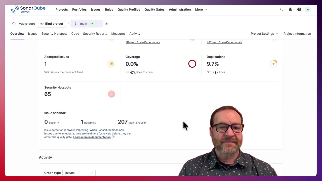Select the Overview tab

coord(17,34)
